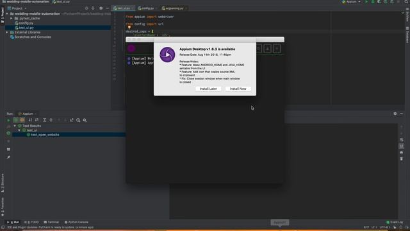This screenshot has height=231, width=410.
Task: Collapse the test_ui node in test results
Action: point(19,130)
